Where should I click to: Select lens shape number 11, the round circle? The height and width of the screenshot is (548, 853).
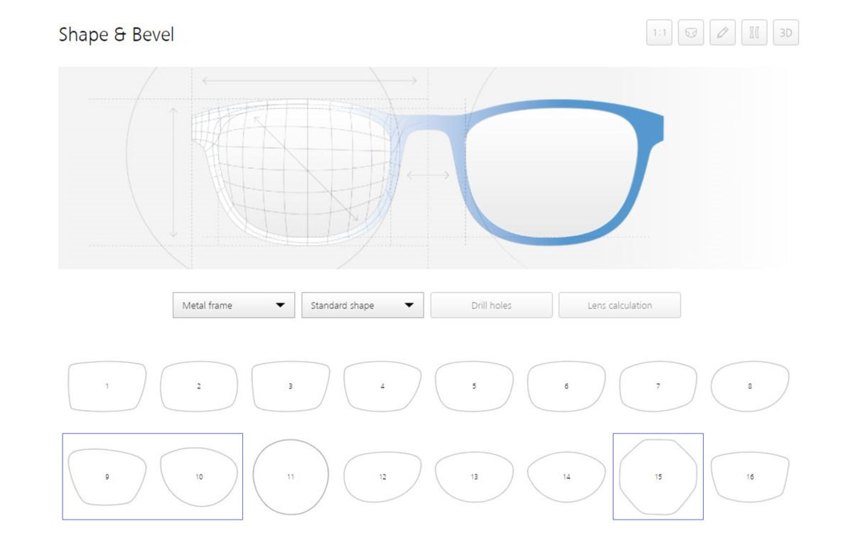291,476
